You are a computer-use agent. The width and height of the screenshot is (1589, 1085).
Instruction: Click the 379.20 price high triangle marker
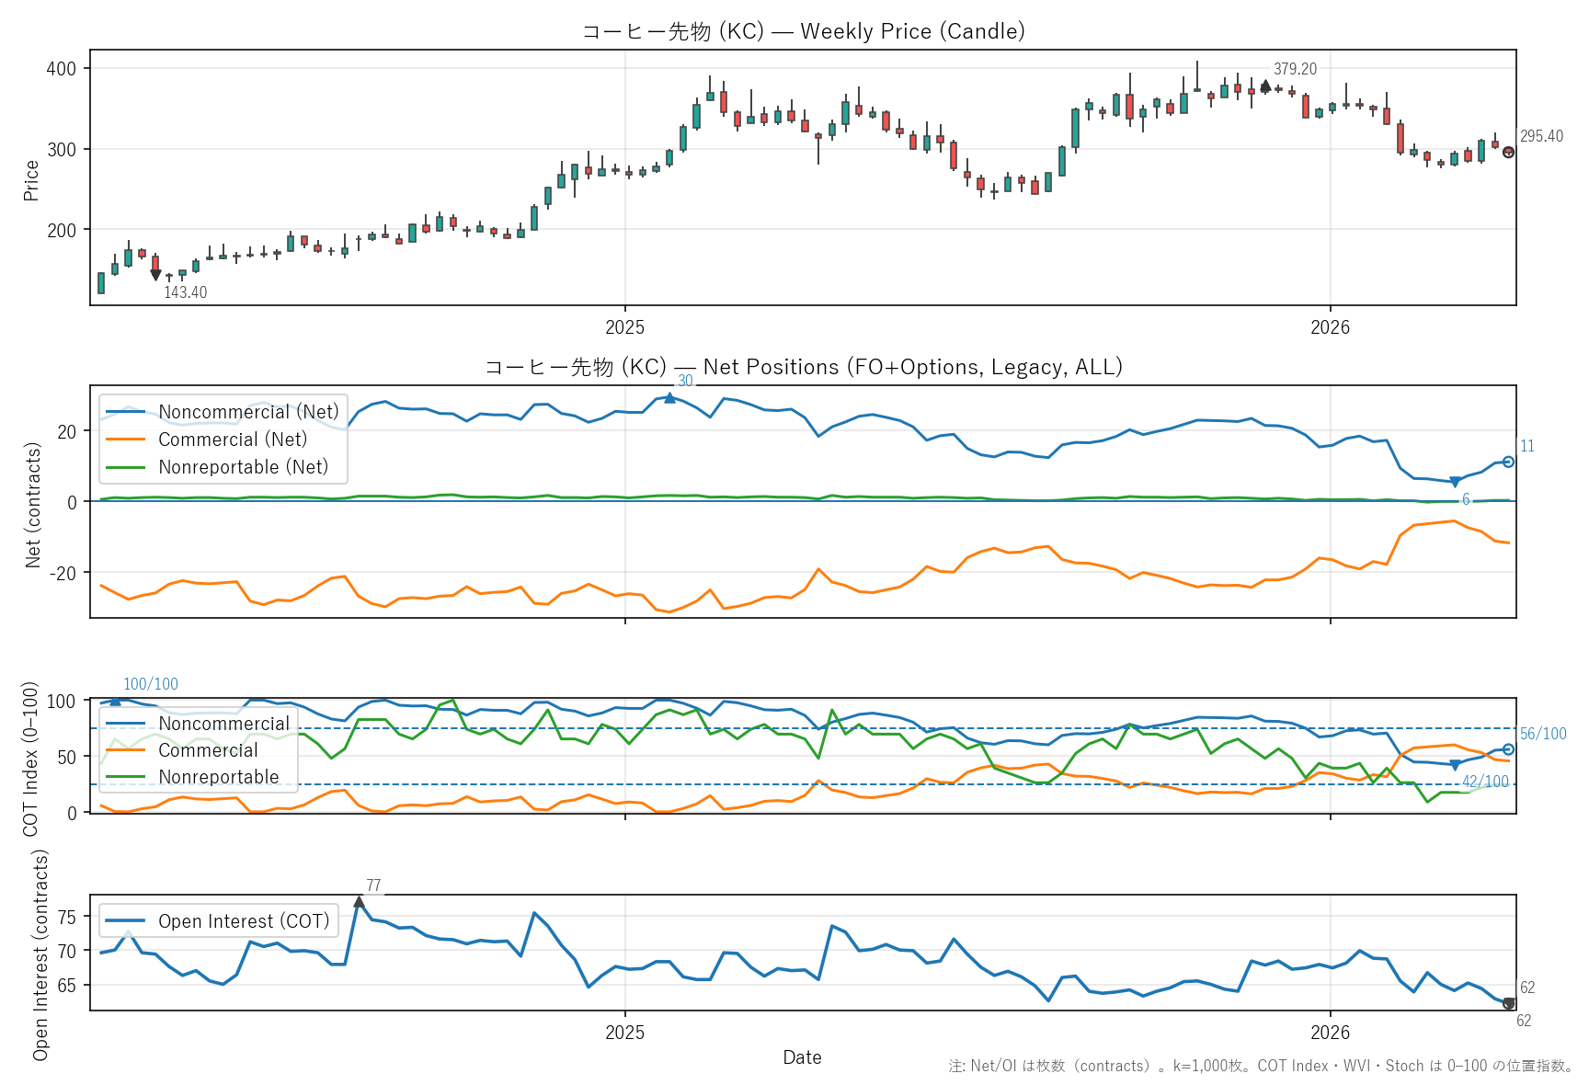pyautogui.click(x=1265, y=86)
